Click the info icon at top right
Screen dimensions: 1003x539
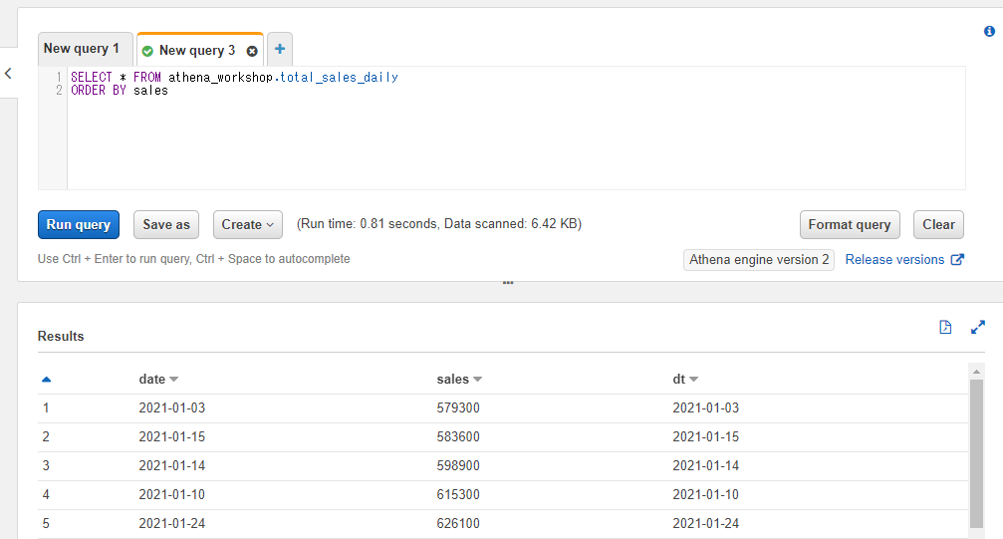click(989, 31)
